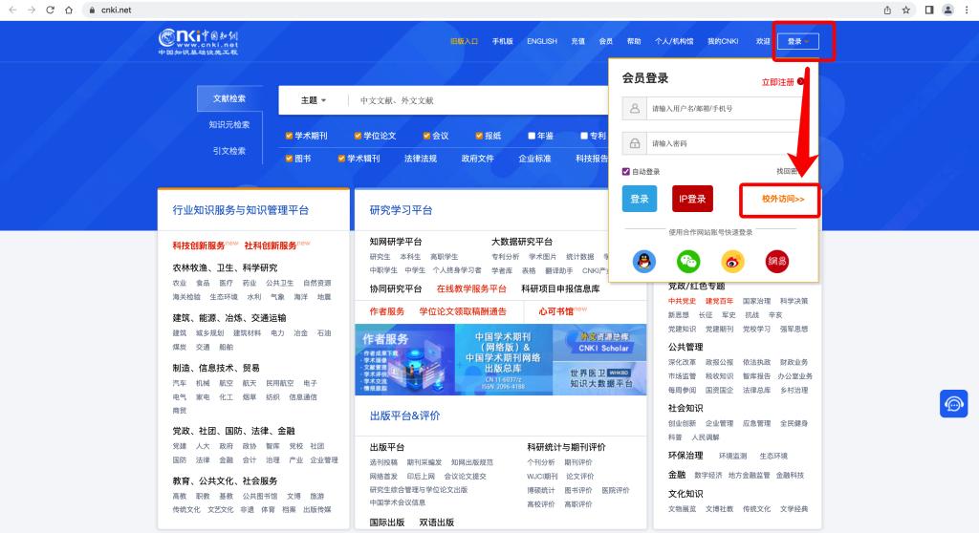The image size is (979, 533).
Task: Open 个人/机构馆 in the top navigation
Action: (x=674, y=41)
